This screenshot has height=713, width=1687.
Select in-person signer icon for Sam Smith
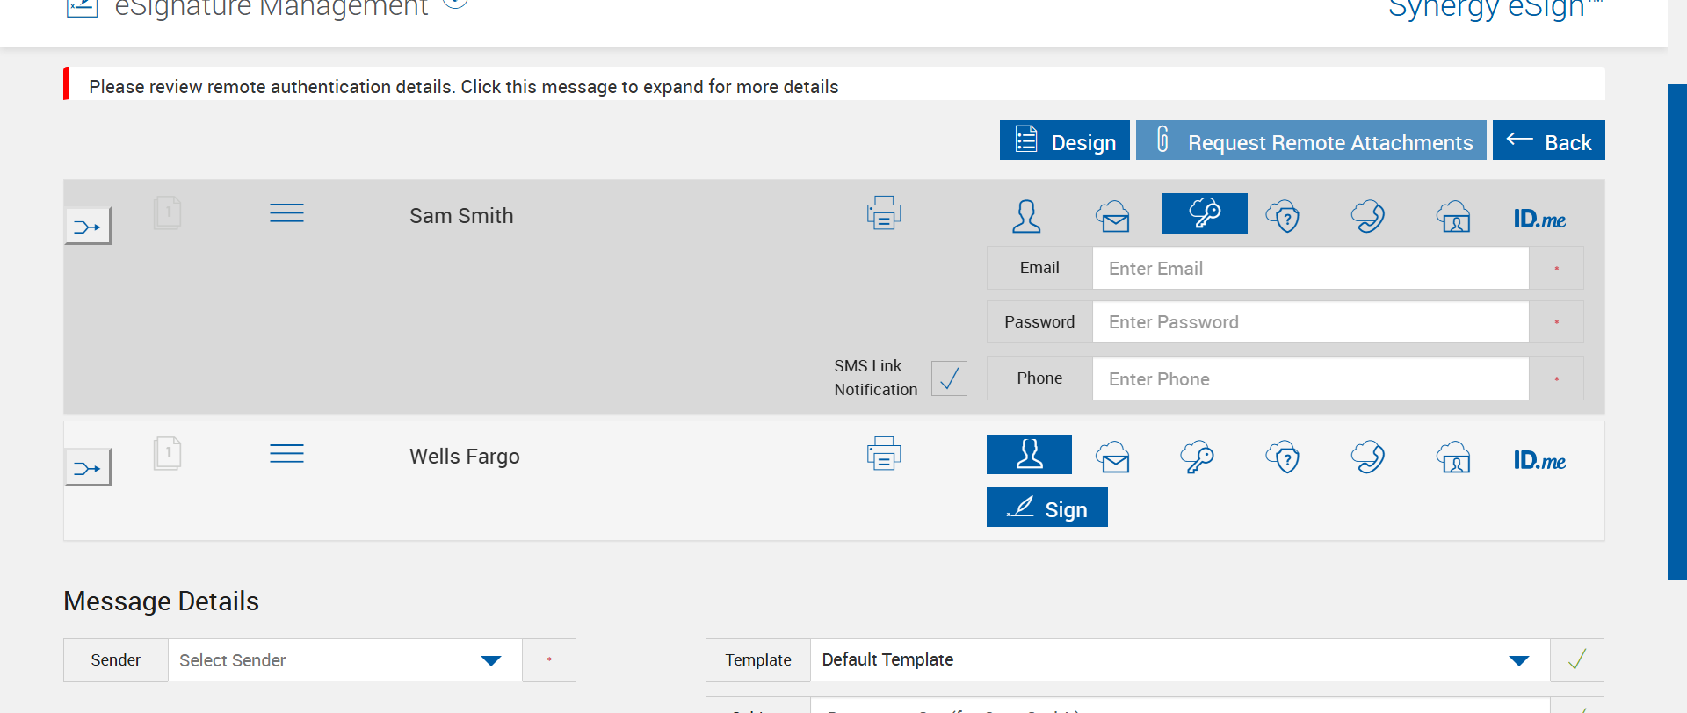[1026, 216]
